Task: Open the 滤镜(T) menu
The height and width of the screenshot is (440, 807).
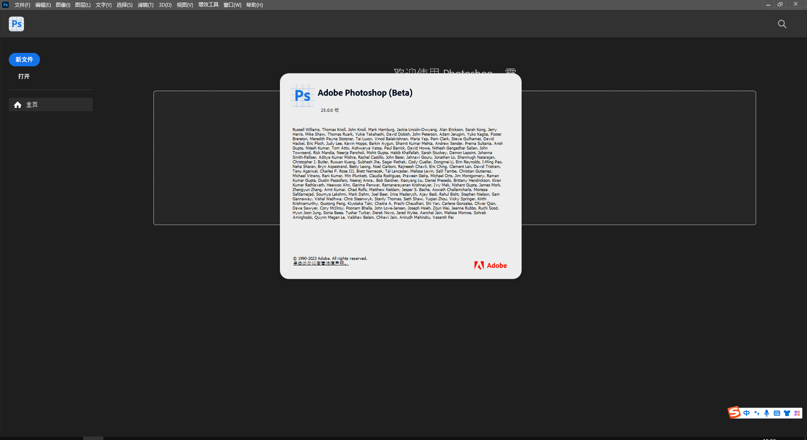Action: (145, 5)
